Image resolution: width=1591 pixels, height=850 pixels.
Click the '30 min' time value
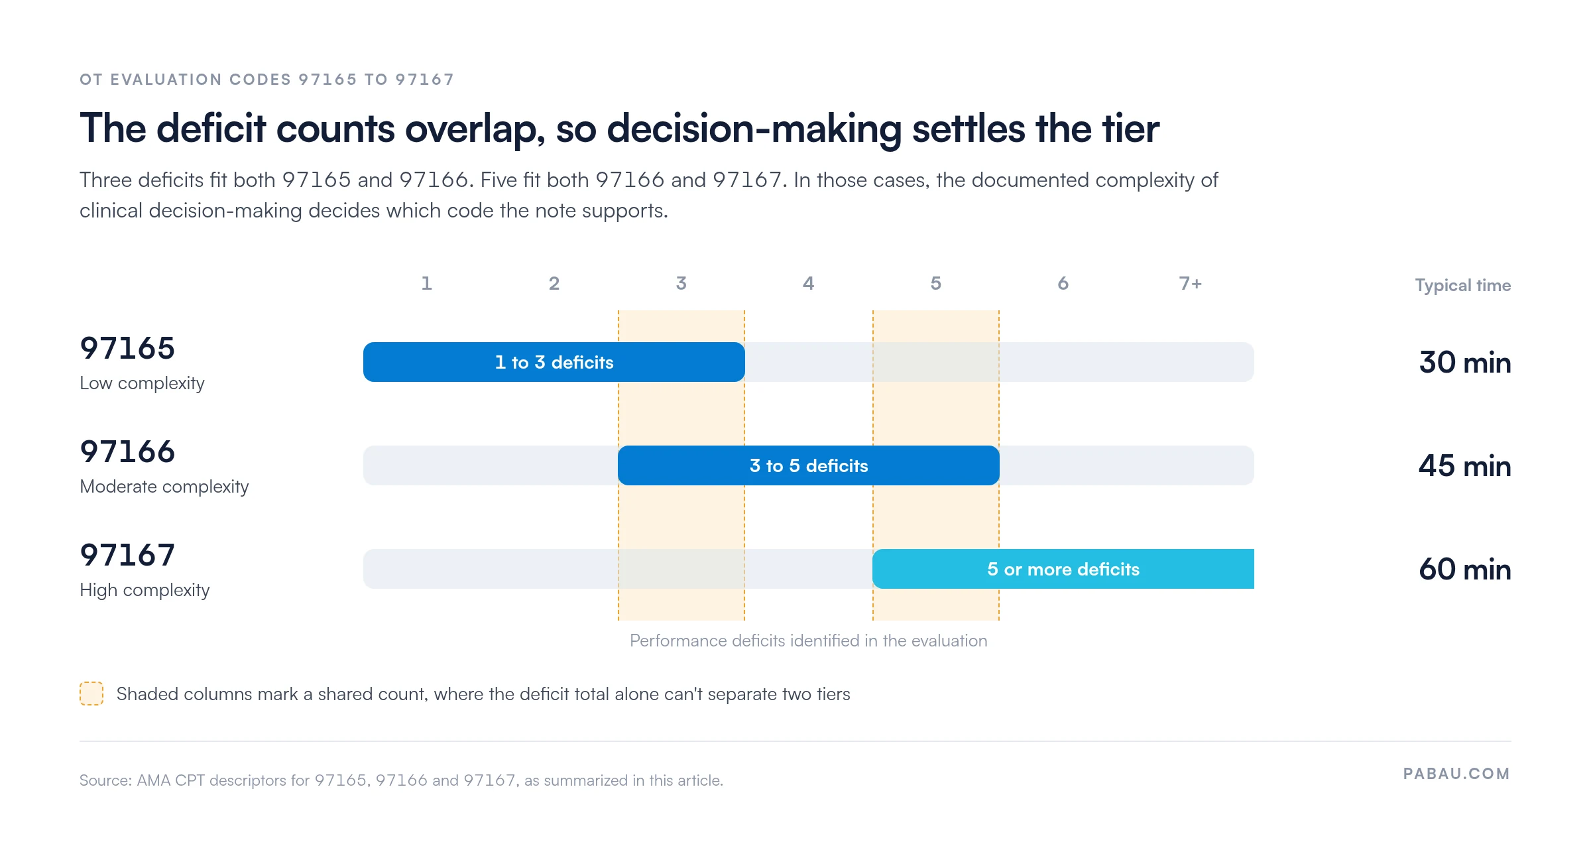pyautogui.click(x=1465, y=363)
